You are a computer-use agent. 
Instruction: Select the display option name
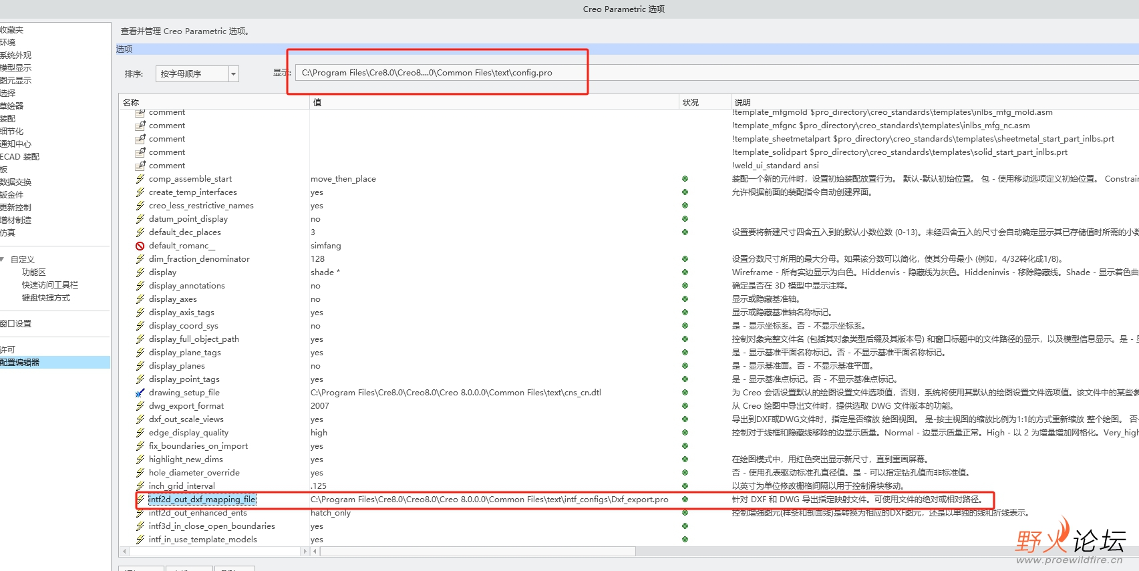pos(162,272)
